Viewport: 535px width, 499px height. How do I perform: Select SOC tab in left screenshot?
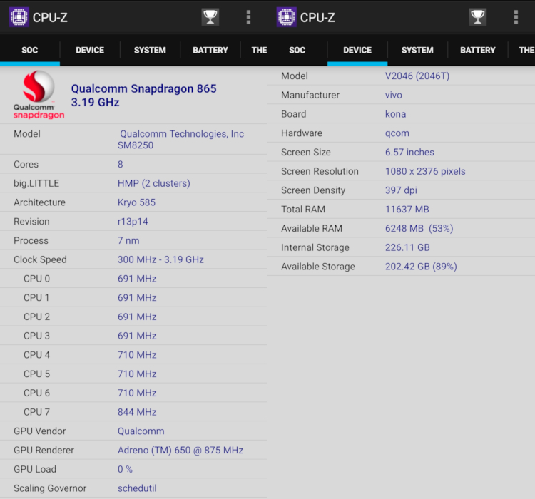click(x=30, y=51)
